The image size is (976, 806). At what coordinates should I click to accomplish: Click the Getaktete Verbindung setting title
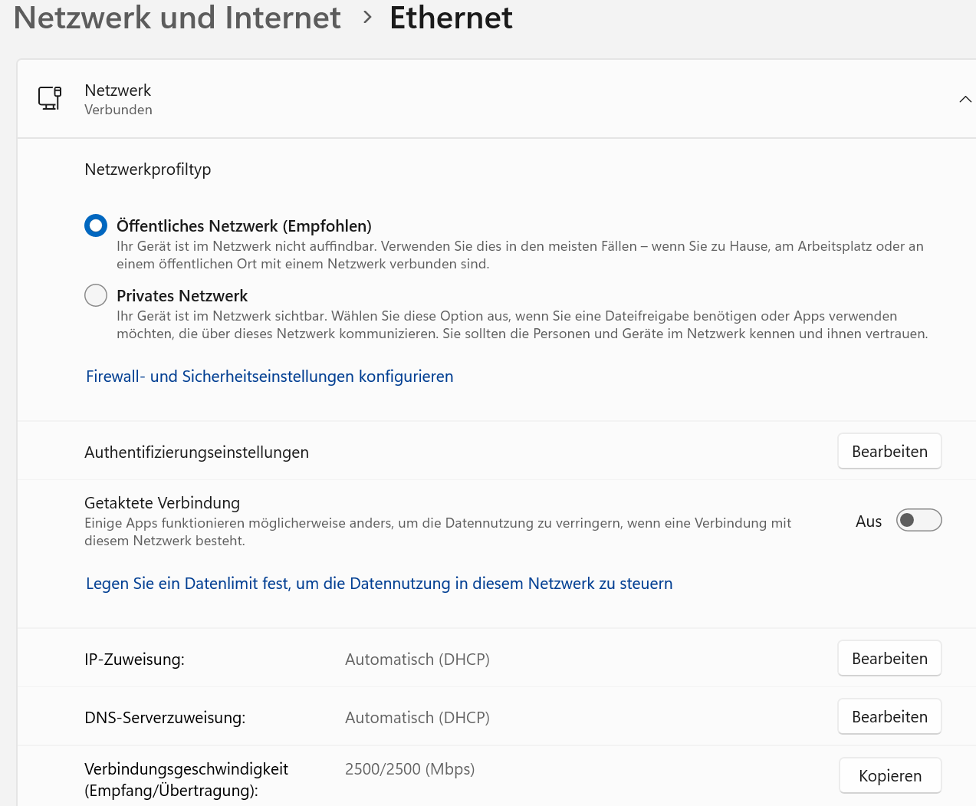point(162,503)
